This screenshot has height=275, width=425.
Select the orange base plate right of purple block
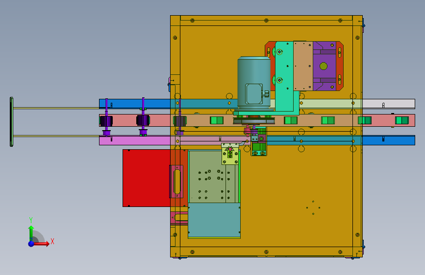coord(340,66)
